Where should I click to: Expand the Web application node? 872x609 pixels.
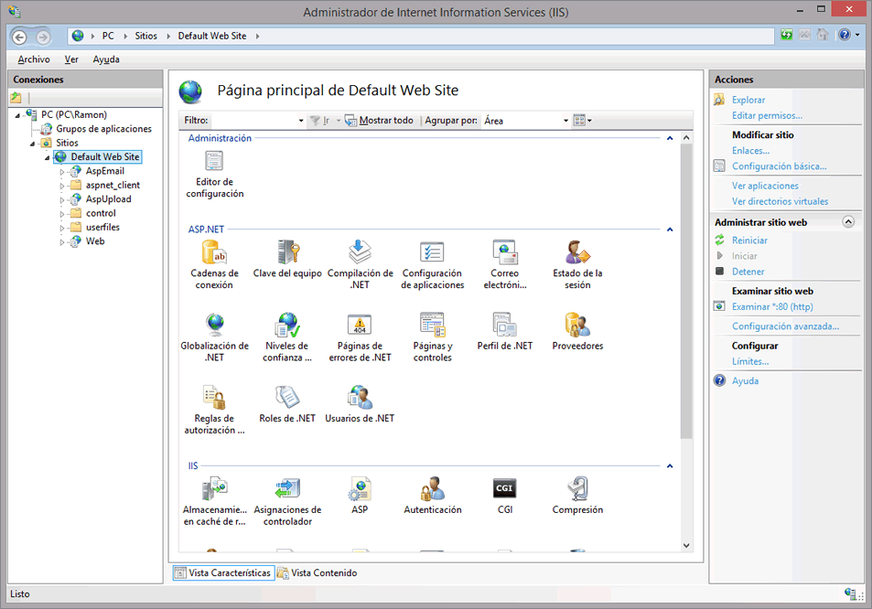pyautogui.click(x=62, y=241)
